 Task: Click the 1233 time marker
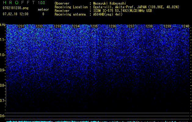click(x=58, y=26)
